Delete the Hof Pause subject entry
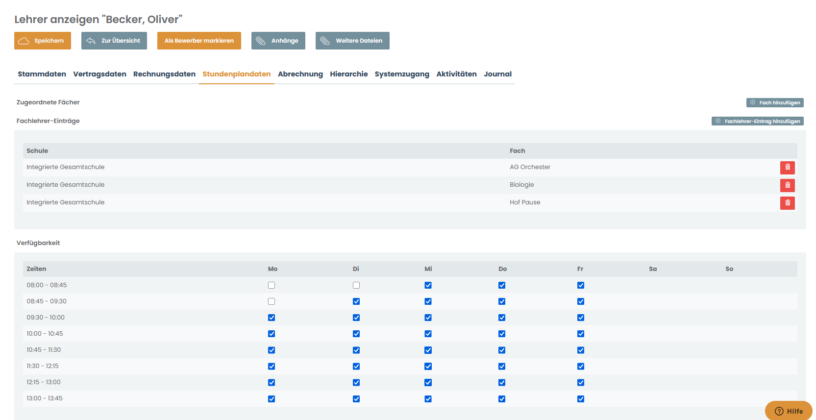Screen dimensions: 816x420 (787, 203)
